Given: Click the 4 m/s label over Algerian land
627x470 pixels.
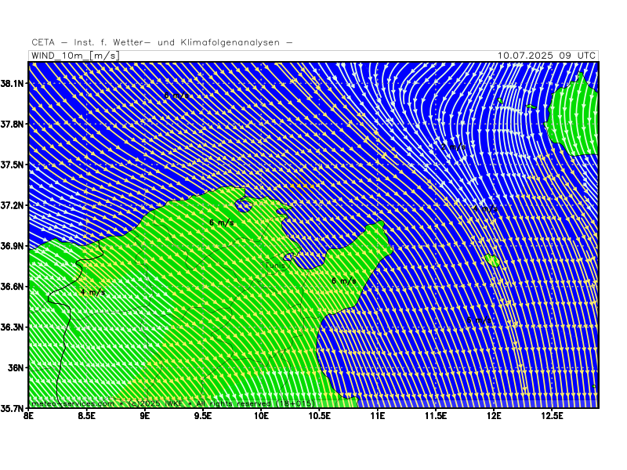Looking at the screenshot, I should (x=92, y=292).
